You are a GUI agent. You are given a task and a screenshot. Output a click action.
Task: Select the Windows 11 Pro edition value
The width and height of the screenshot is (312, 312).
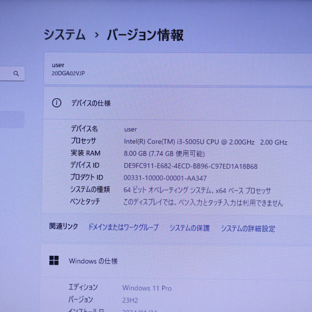(147, 288)
